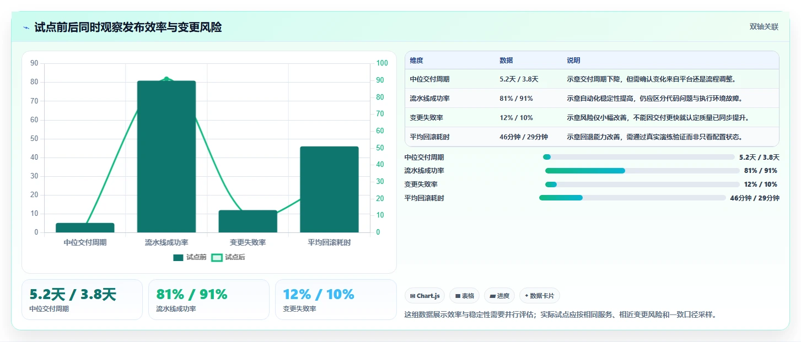Viewport: 801px width, 342px height.
Task: Click table cell 46分钟 / 29分钟
Action: point(524,137)
